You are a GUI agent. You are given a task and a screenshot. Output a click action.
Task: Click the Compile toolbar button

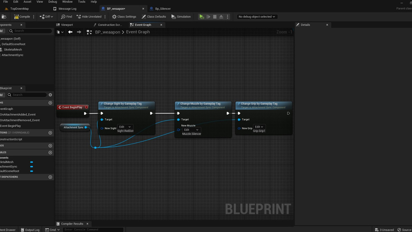(x=22, y=17)
